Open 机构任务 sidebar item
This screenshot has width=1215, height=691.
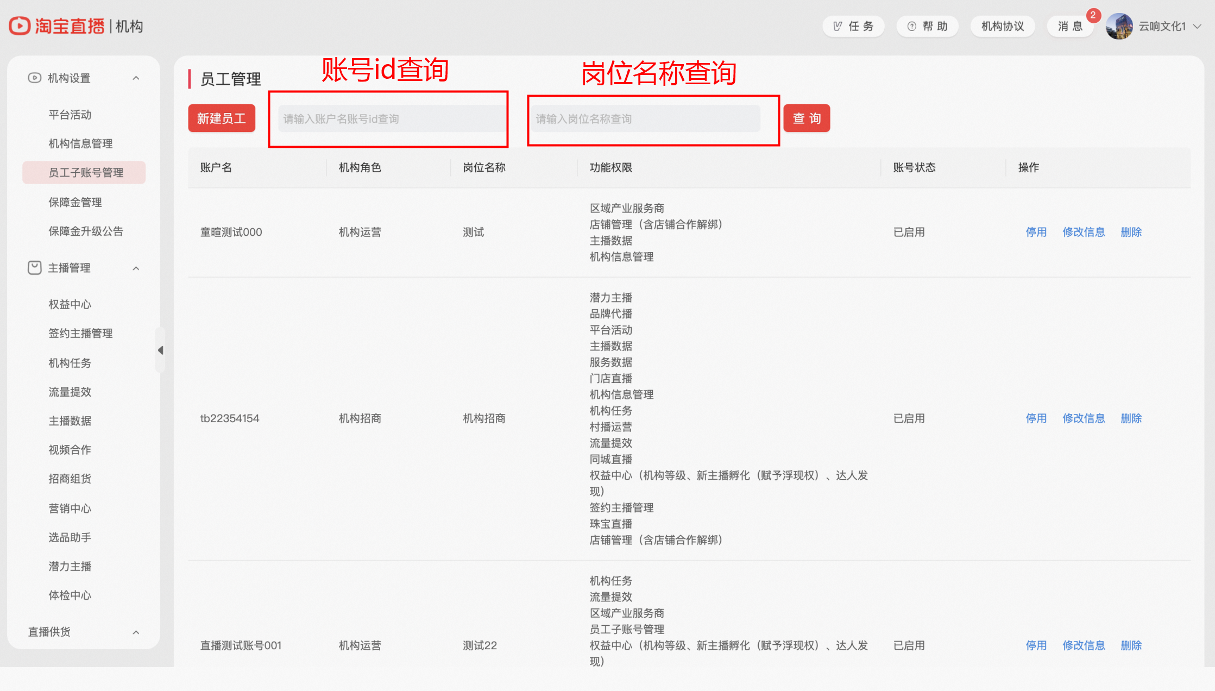pos(70,363)
